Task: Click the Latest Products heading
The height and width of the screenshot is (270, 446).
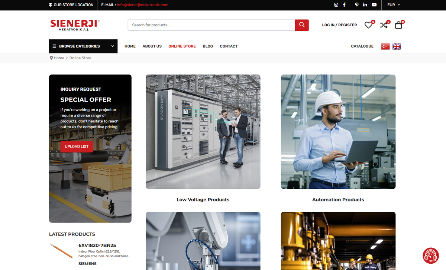Action: tap(72, 234)
